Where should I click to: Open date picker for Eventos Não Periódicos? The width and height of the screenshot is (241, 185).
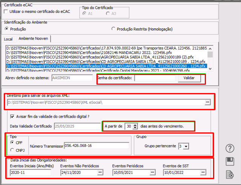(x=100, y=173)
